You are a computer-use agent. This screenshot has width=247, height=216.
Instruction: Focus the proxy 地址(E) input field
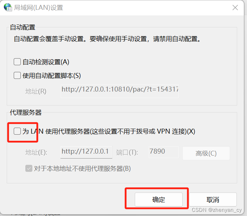86,152
